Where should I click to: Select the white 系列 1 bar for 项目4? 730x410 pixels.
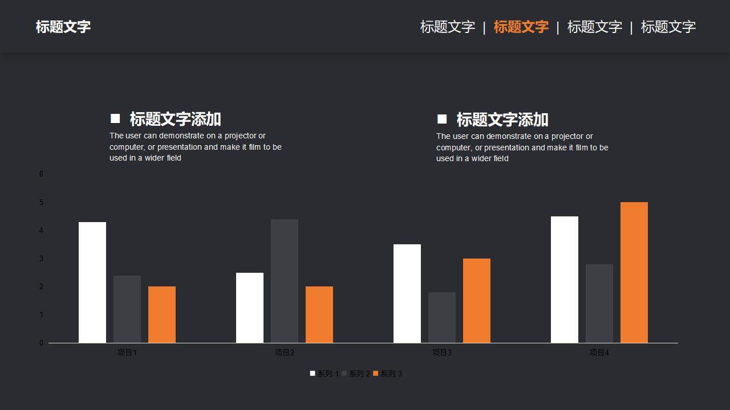tap(565, 280)
